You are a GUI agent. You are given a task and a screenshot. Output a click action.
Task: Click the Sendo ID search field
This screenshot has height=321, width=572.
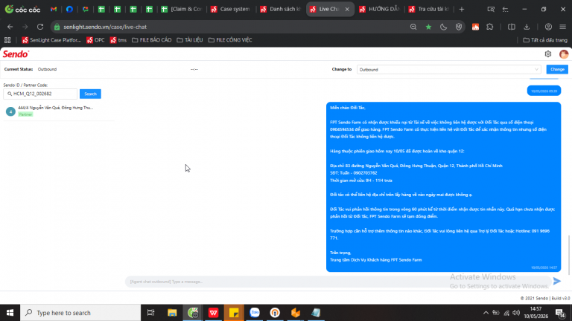coord(40,94)
